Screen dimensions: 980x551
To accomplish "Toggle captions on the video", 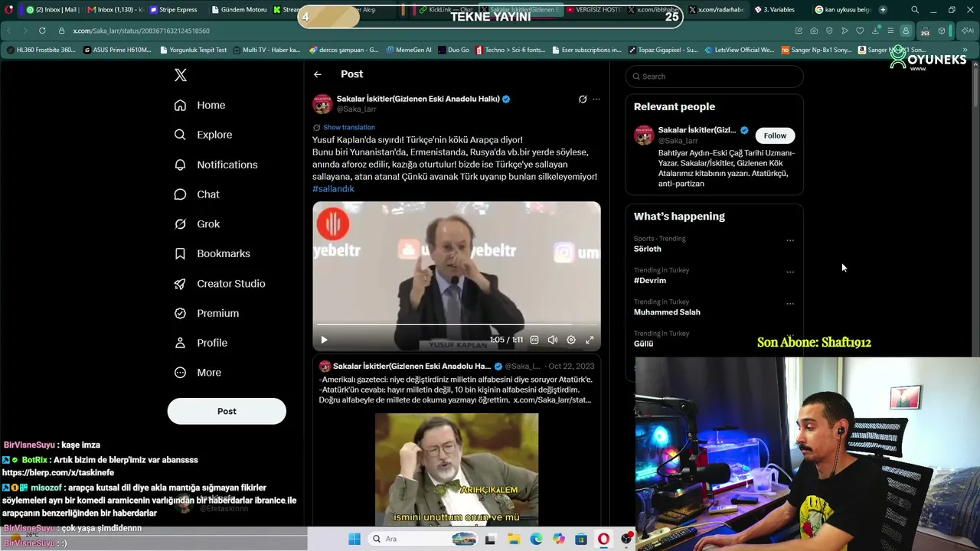I will pyautogui.click(x=534, y=340).
